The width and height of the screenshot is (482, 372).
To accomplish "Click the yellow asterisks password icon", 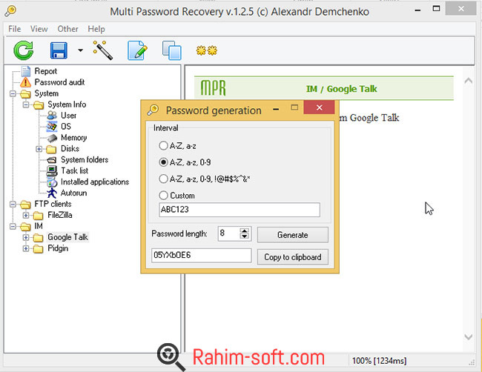I will (x=207, y=50).
